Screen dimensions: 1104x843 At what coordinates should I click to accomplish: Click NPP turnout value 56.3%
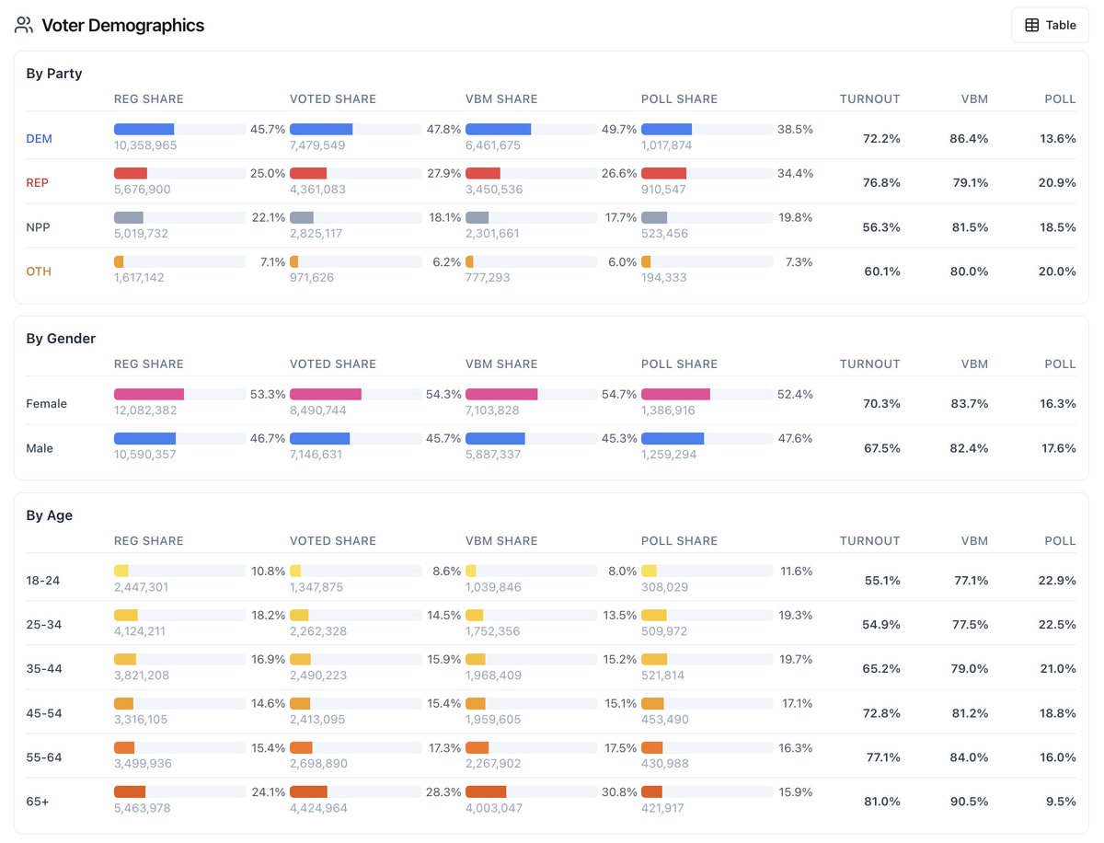881,226
